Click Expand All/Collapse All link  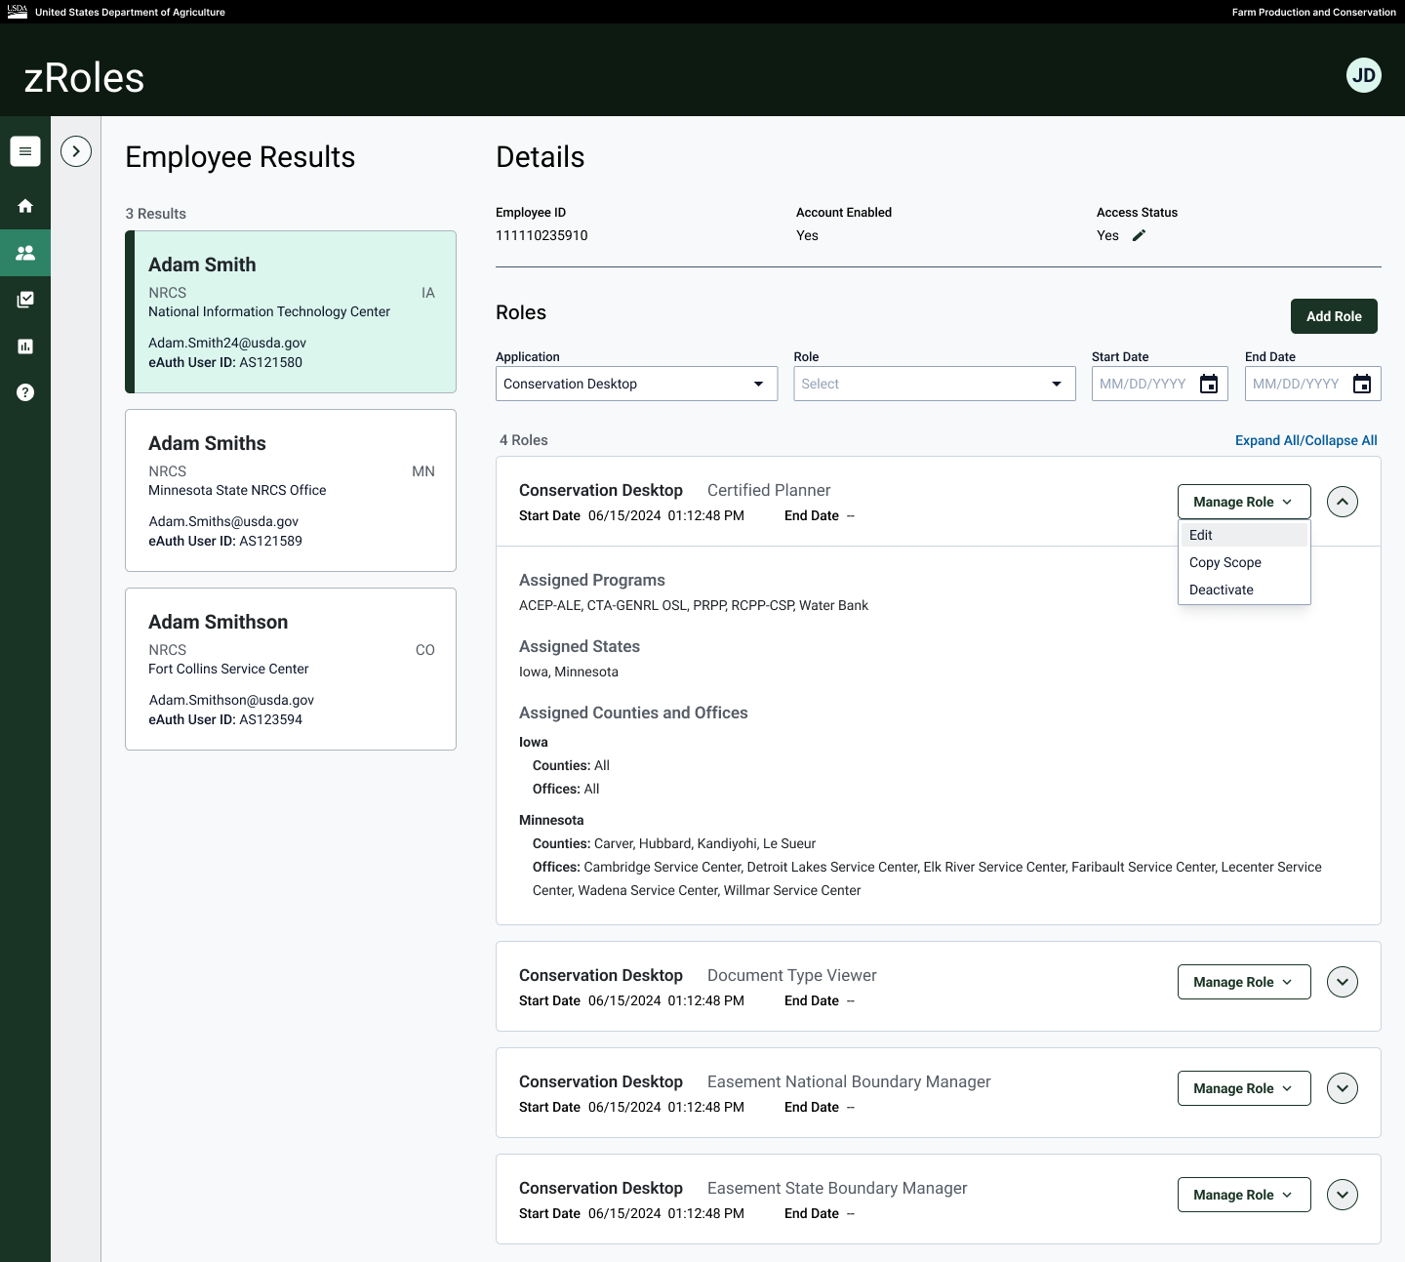coord(1306,440)
